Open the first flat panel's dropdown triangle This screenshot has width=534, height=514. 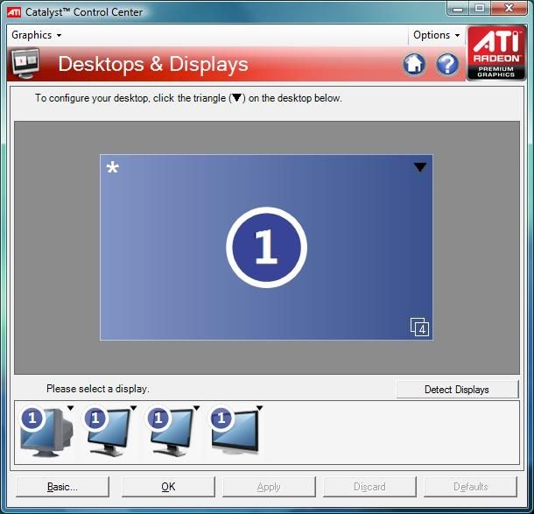(x=133, y=408)
